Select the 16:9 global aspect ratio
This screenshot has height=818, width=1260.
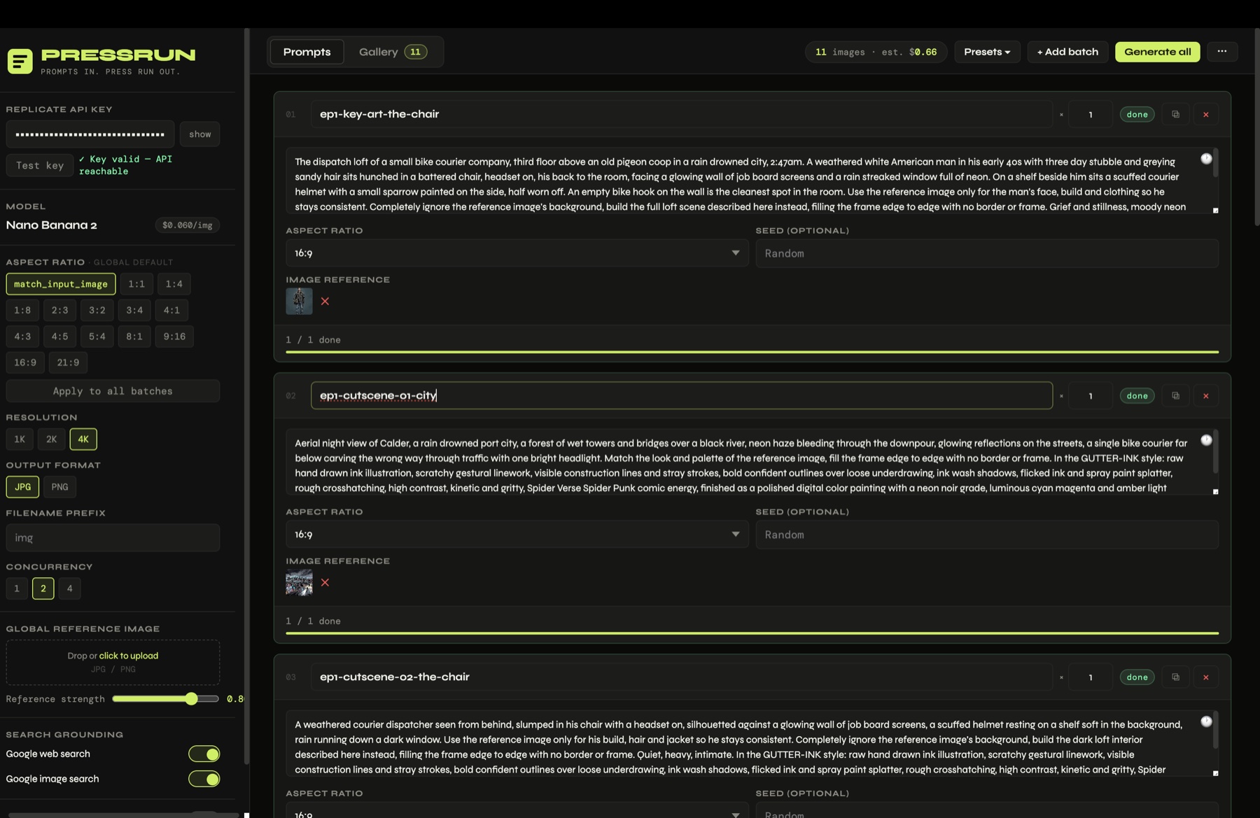[x=25, y=362]
